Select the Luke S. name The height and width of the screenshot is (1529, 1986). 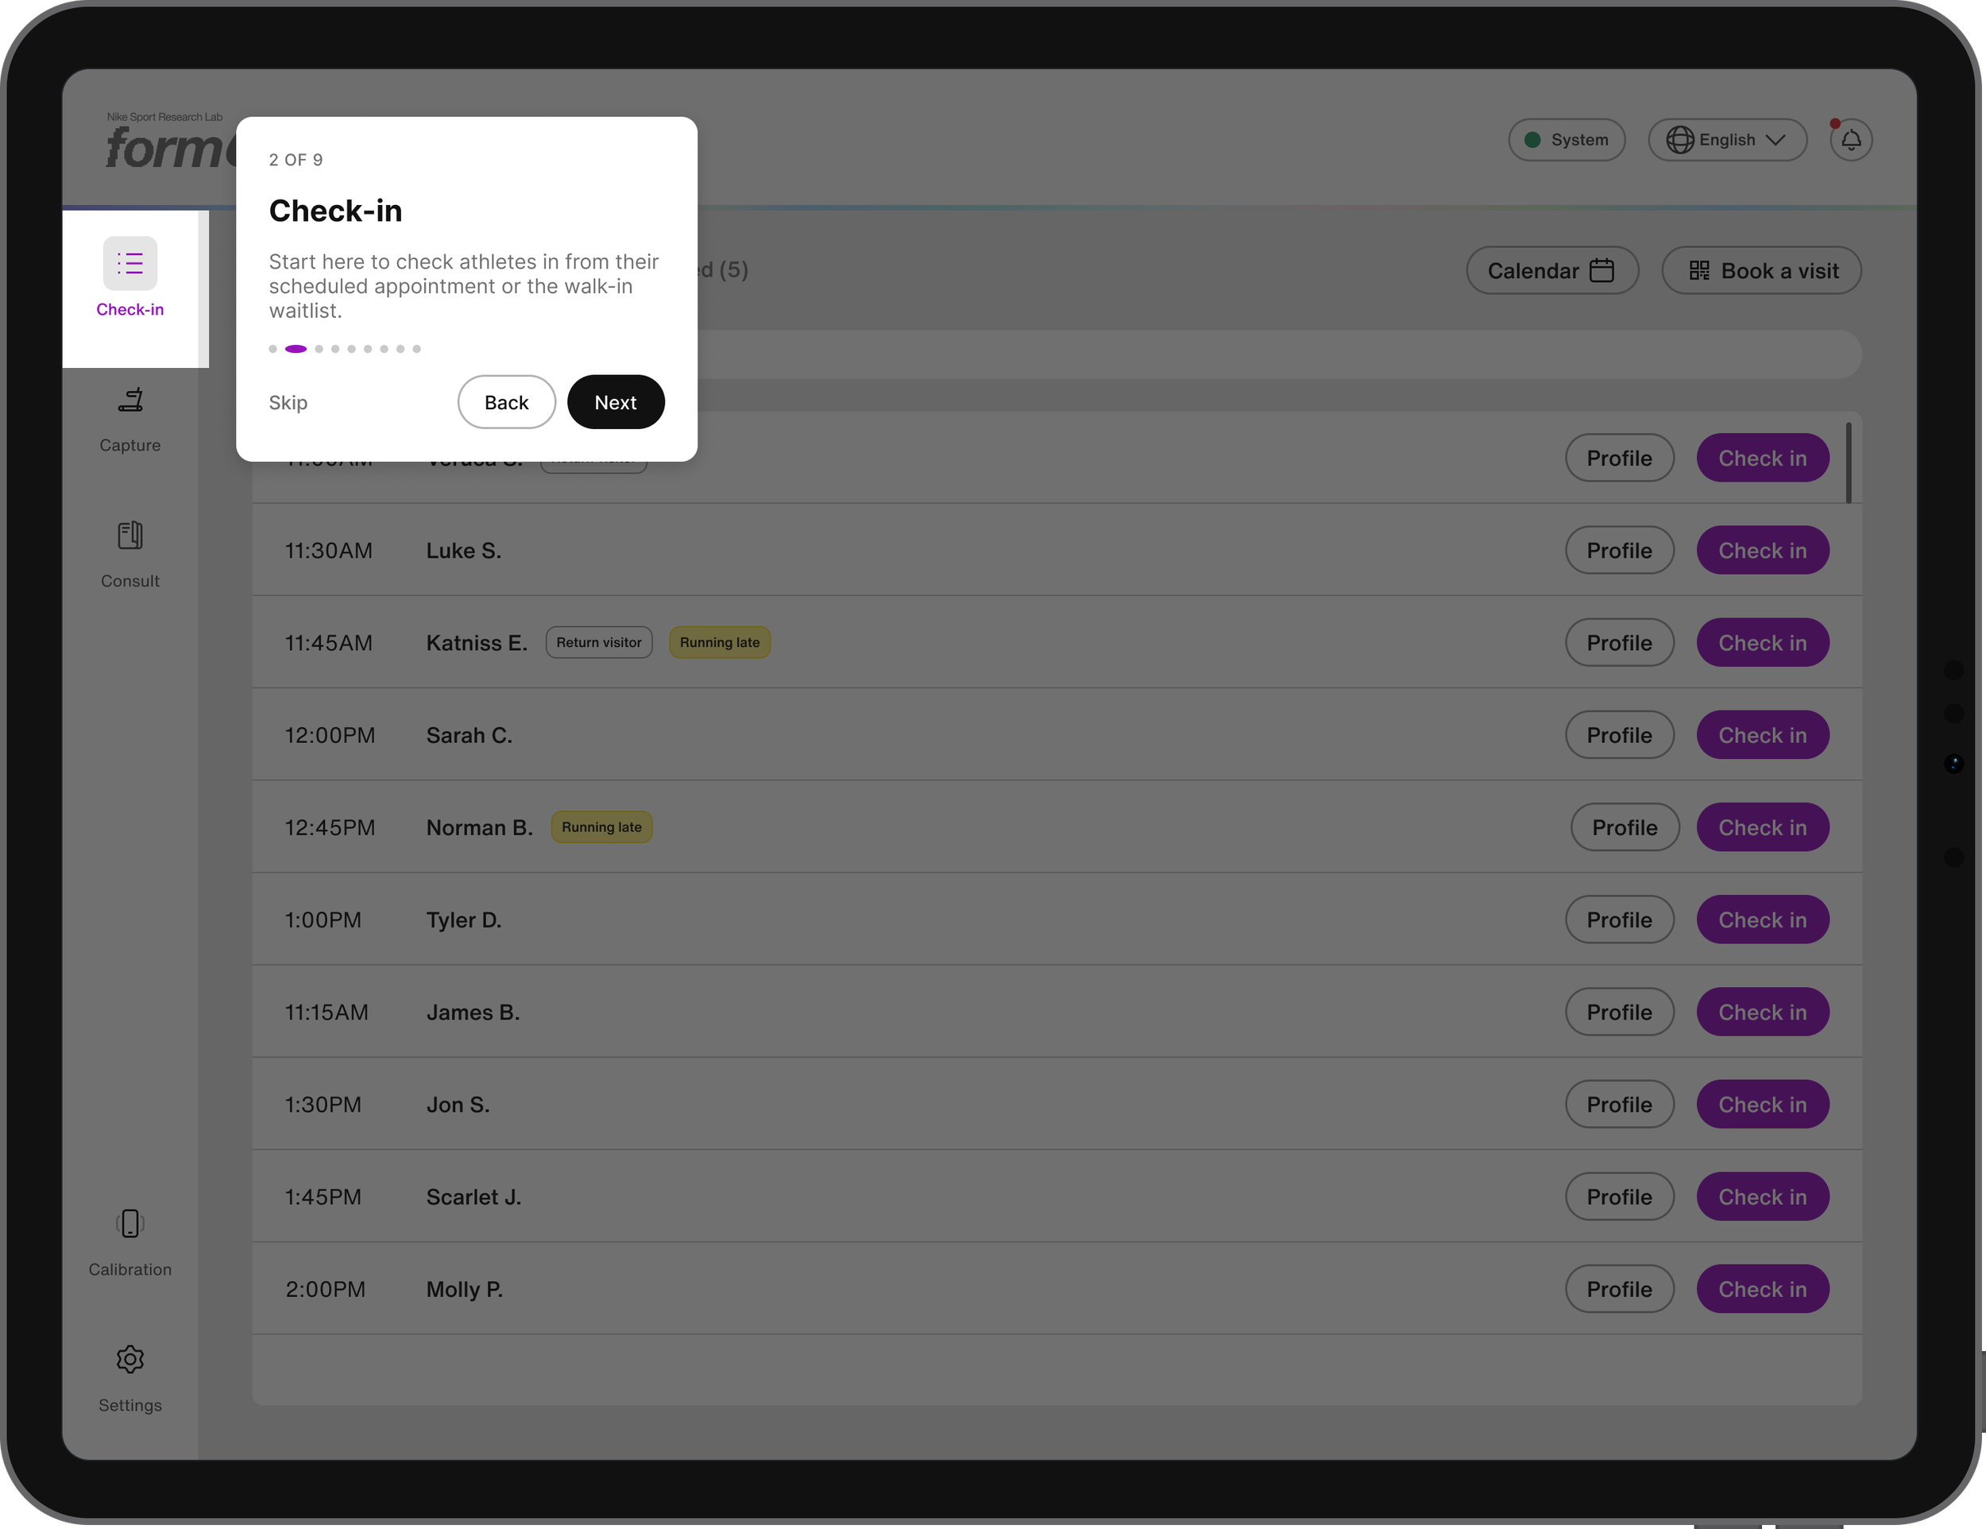[x=464, y=550]
